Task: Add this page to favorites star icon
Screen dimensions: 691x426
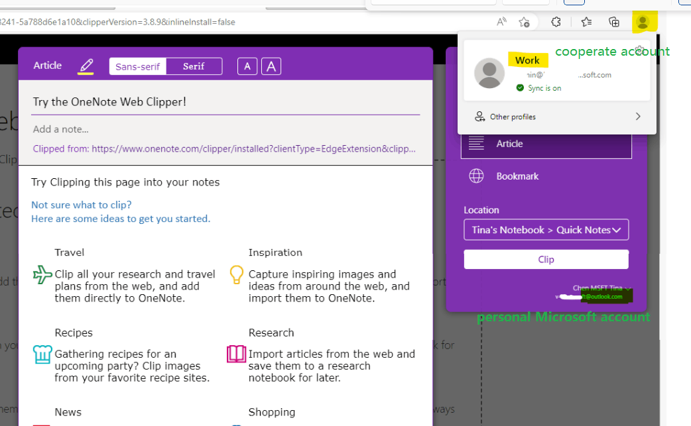Action: (x=524, y=22)
